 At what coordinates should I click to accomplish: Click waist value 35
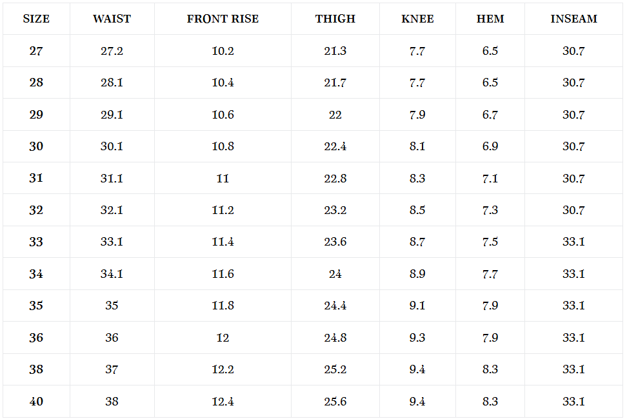112,306
